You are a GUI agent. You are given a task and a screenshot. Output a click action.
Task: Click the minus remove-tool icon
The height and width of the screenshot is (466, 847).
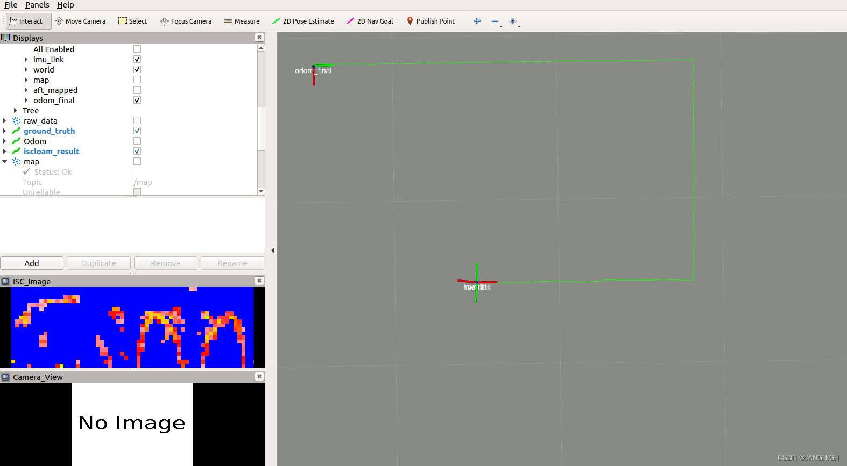coord(496,21)
